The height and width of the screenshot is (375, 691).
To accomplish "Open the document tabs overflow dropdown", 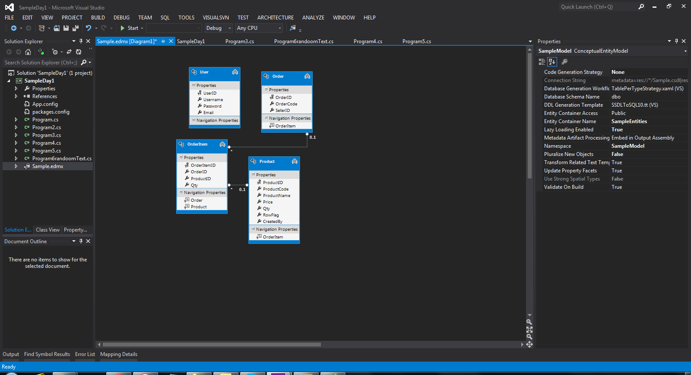I will [530, 41].
